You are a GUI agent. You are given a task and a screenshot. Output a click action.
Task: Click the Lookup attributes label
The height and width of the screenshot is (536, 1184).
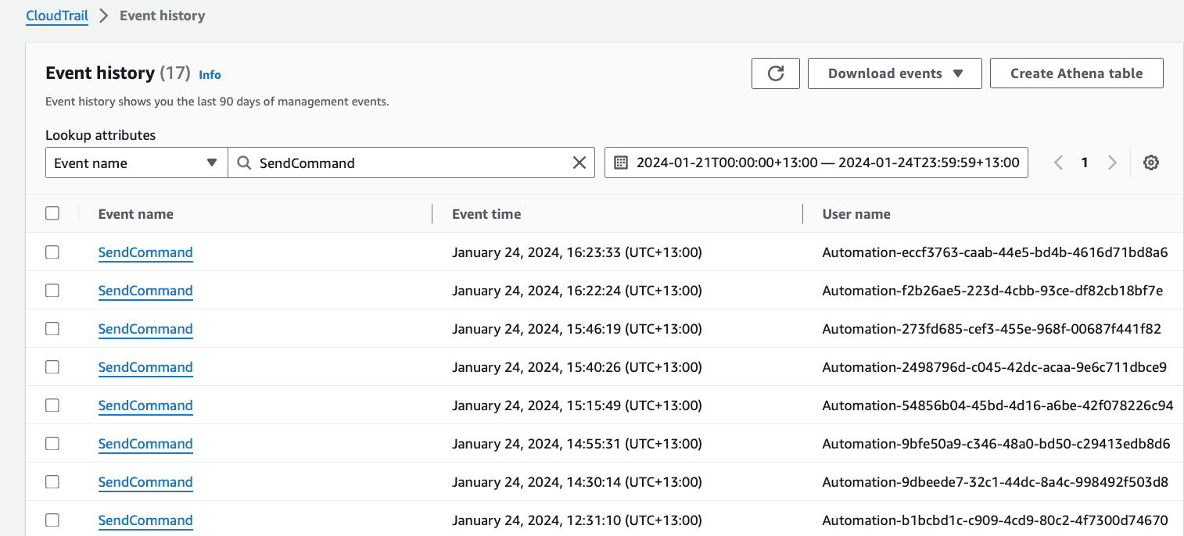pyautogui.click(x=101, y=135)
